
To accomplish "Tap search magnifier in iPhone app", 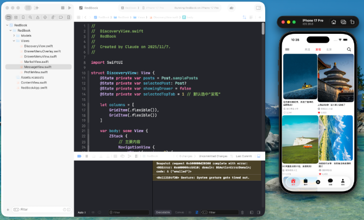I will (x=349, y=50).
